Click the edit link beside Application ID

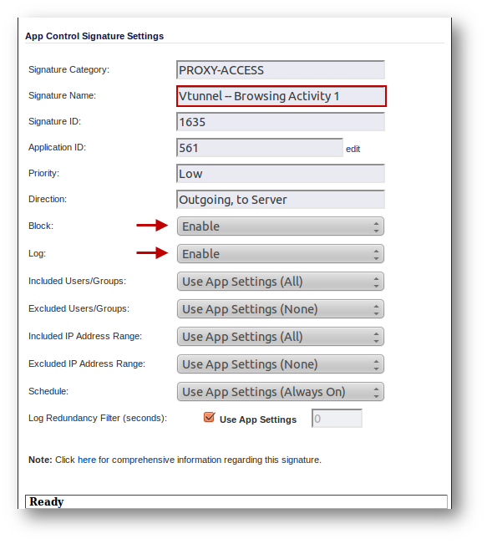[353, 149]
